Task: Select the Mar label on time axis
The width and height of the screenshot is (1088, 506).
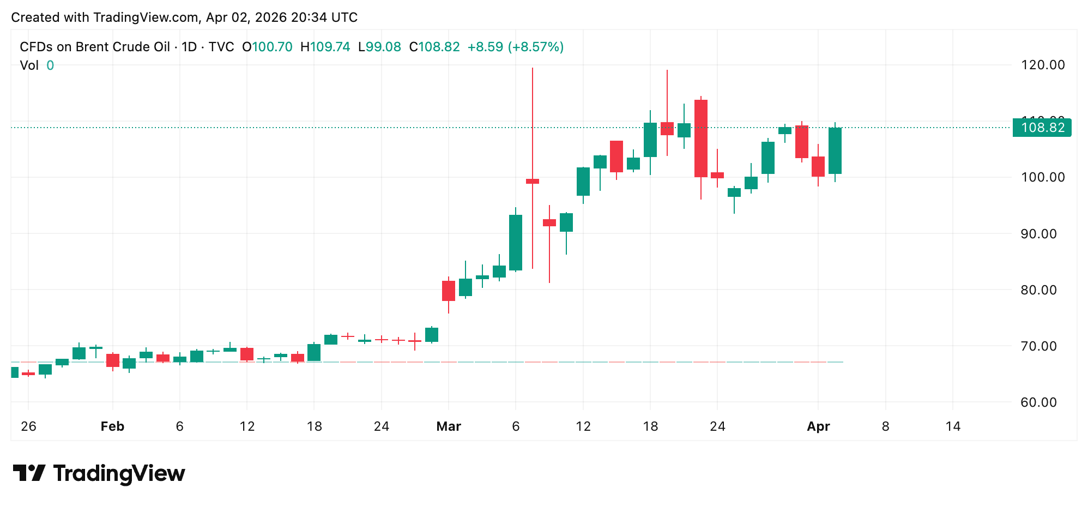Action: [x=449, y=426]
